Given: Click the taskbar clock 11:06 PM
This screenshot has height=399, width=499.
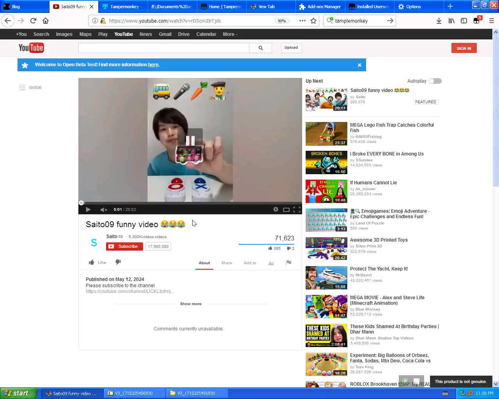Looking at the screenshot, I should (485, 393).
